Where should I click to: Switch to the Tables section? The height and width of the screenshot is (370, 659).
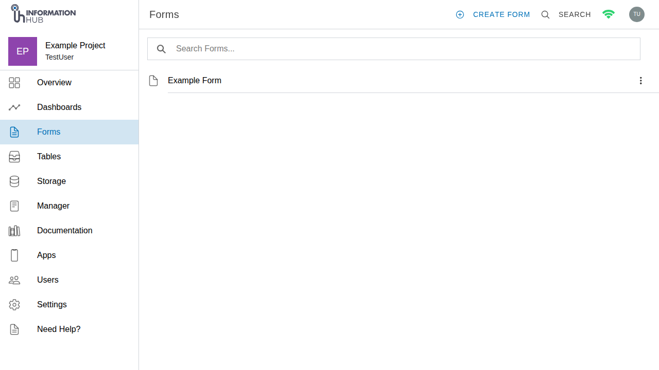click(49, 157)
